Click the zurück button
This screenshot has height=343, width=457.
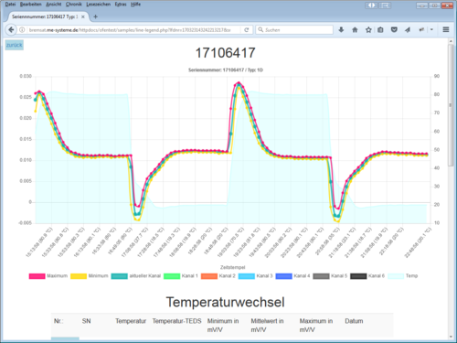pos(15,45)
